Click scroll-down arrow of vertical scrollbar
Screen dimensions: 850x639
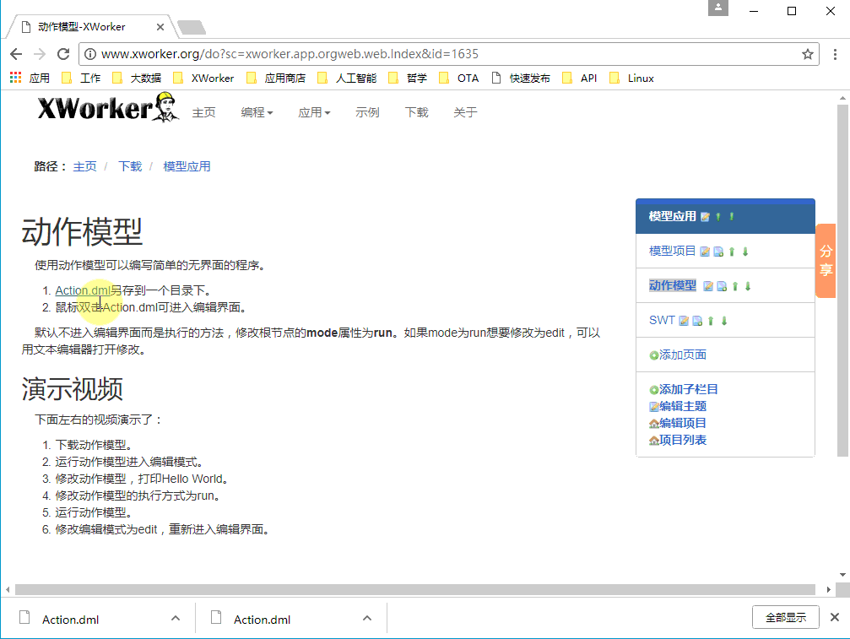click(x=842, y=575)
